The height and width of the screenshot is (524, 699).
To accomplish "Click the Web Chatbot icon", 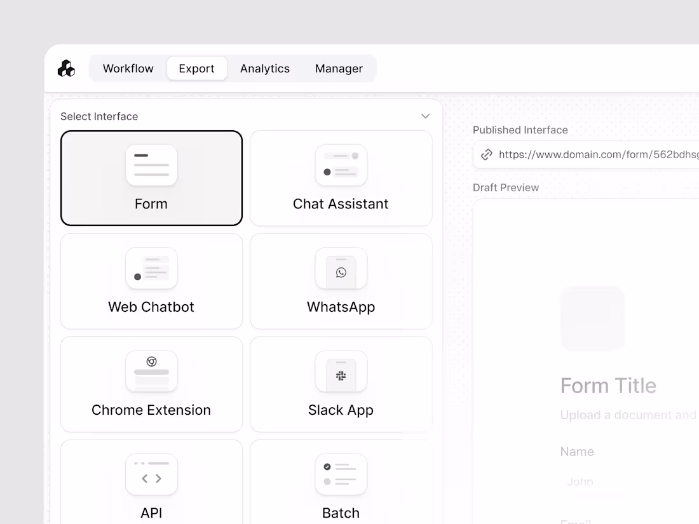I will 151,268.
